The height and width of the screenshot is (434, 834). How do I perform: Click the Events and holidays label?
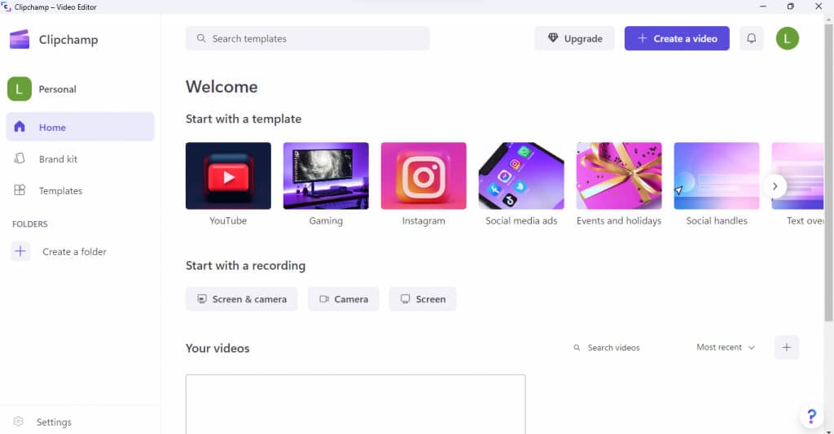[619, 221]
